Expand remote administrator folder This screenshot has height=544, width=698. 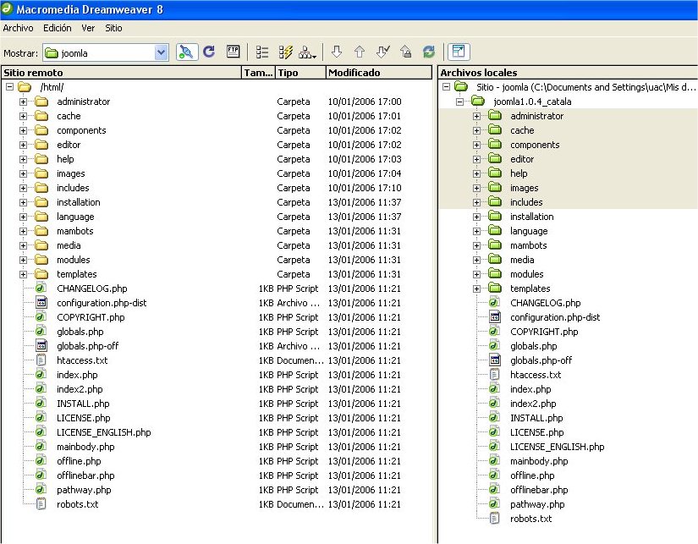pyautogui.click(x=23, y=102)
